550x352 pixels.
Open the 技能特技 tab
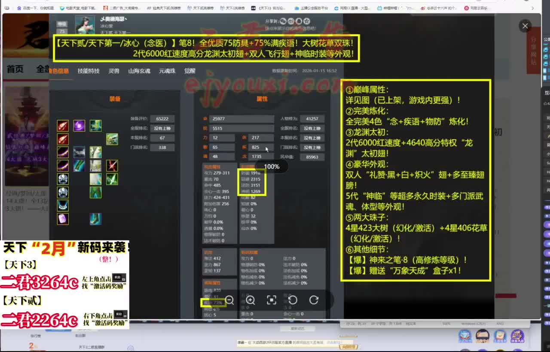tap(89, 71)
